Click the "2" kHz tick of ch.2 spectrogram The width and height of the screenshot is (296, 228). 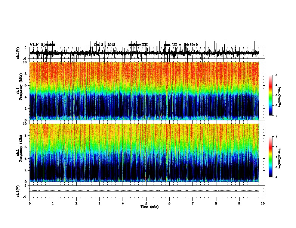tap(26, 170)
